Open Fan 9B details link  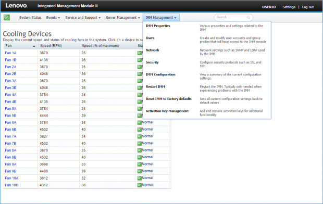click(10, 171)
